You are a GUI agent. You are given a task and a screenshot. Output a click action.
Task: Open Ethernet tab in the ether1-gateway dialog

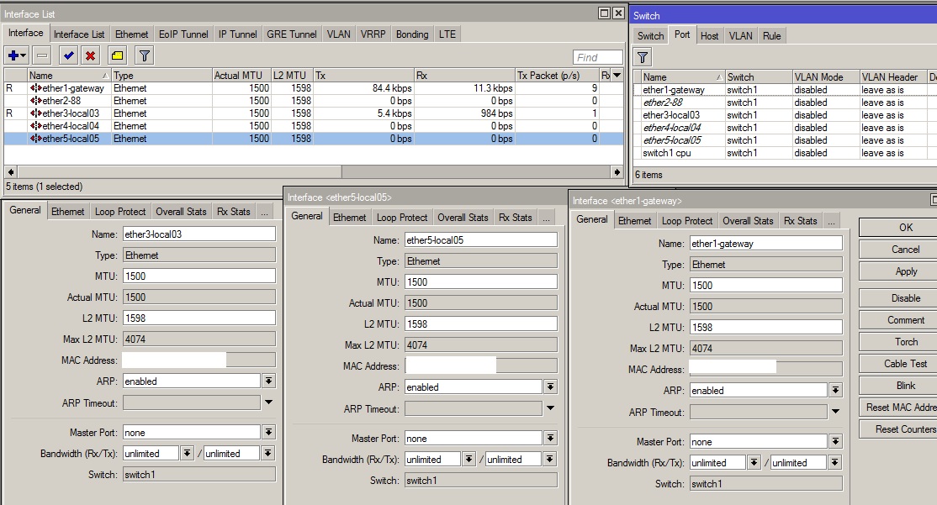pyautogui.click(x=635, y=221)
